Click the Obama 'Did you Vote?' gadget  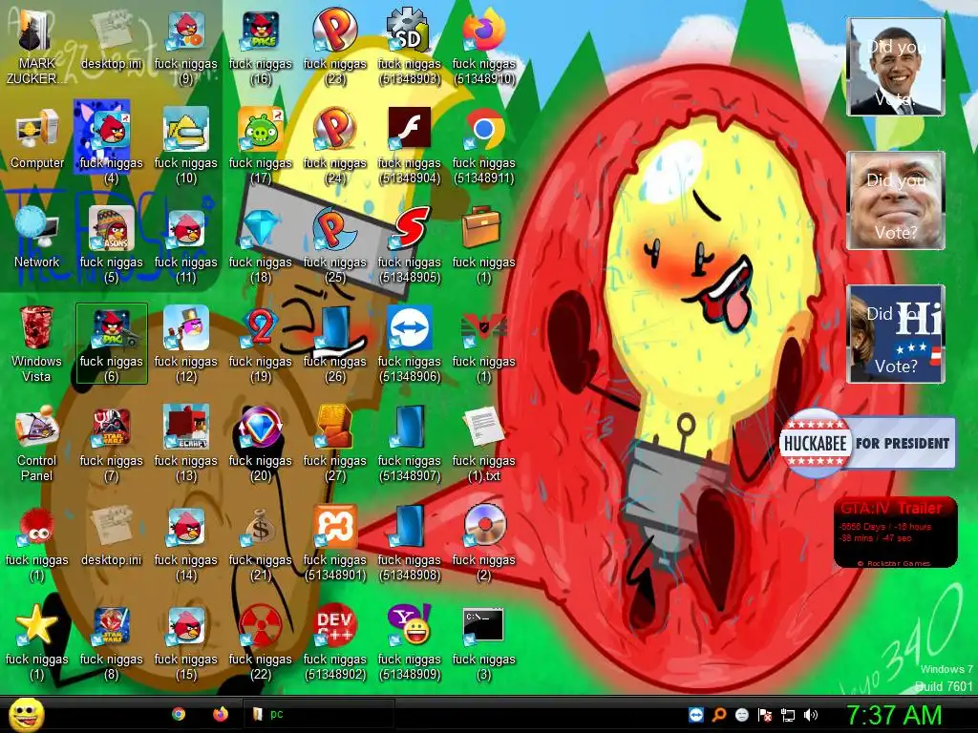[x=896, y=67]
